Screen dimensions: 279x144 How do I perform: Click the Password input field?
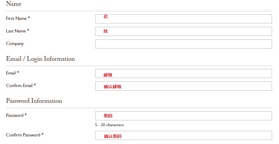pyautogui.click(x=183, y=116)
